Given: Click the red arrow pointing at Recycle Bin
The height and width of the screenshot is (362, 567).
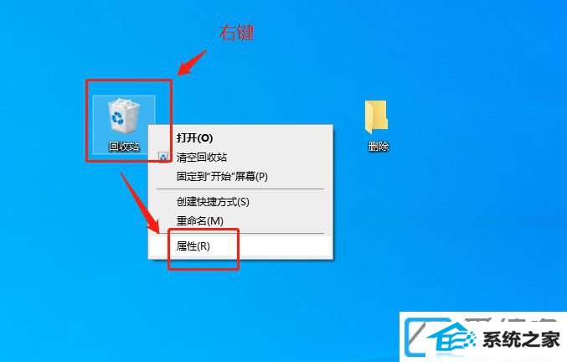Looking at the screenshot, I should pos(192,63).
